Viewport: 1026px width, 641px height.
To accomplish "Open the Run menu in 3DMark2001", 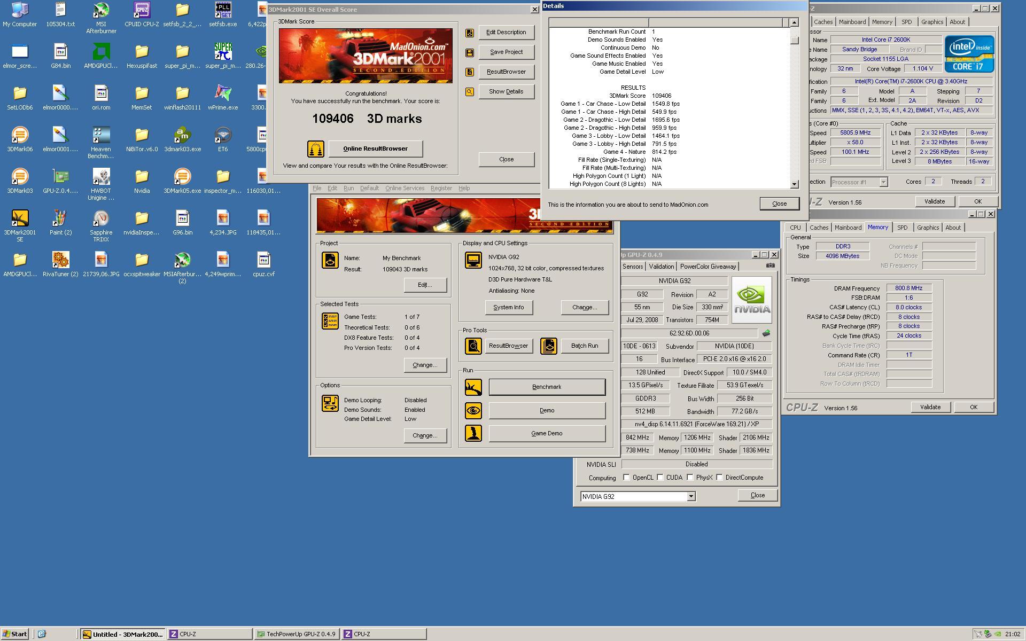I will [x=348, y=188].
